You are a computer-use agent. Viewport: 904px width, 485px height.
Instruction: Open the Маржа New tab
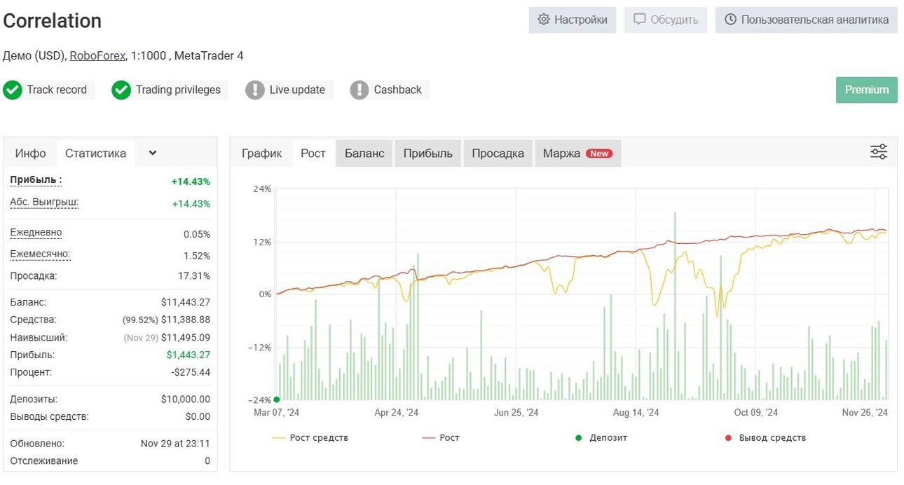click(x=577, y=153)
